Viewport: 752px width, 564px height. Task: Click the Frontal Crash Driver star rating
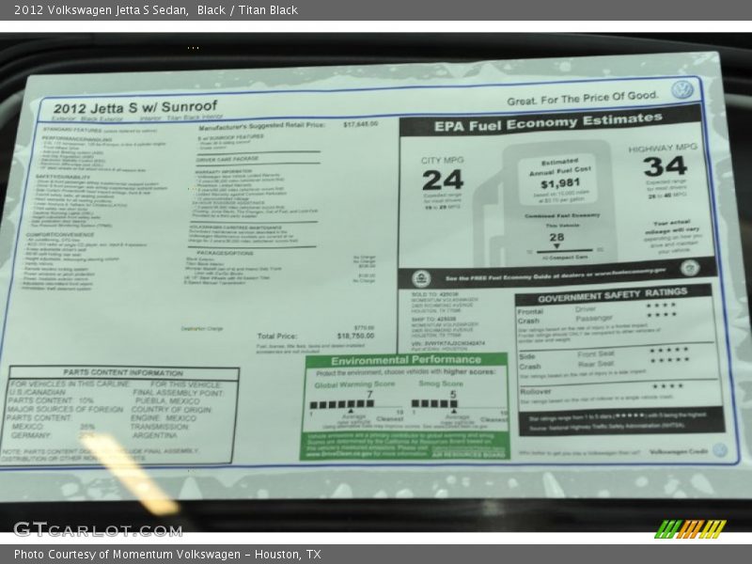(661, 305)
